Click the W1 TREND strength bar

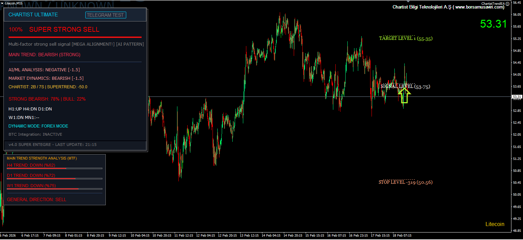point(55,189)
